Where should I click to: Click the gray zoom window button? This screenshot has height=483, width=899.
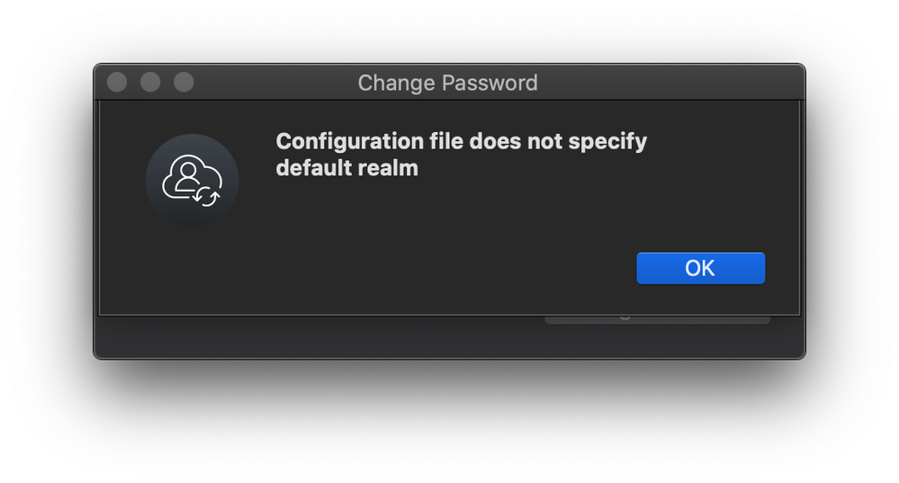(184, 82)
